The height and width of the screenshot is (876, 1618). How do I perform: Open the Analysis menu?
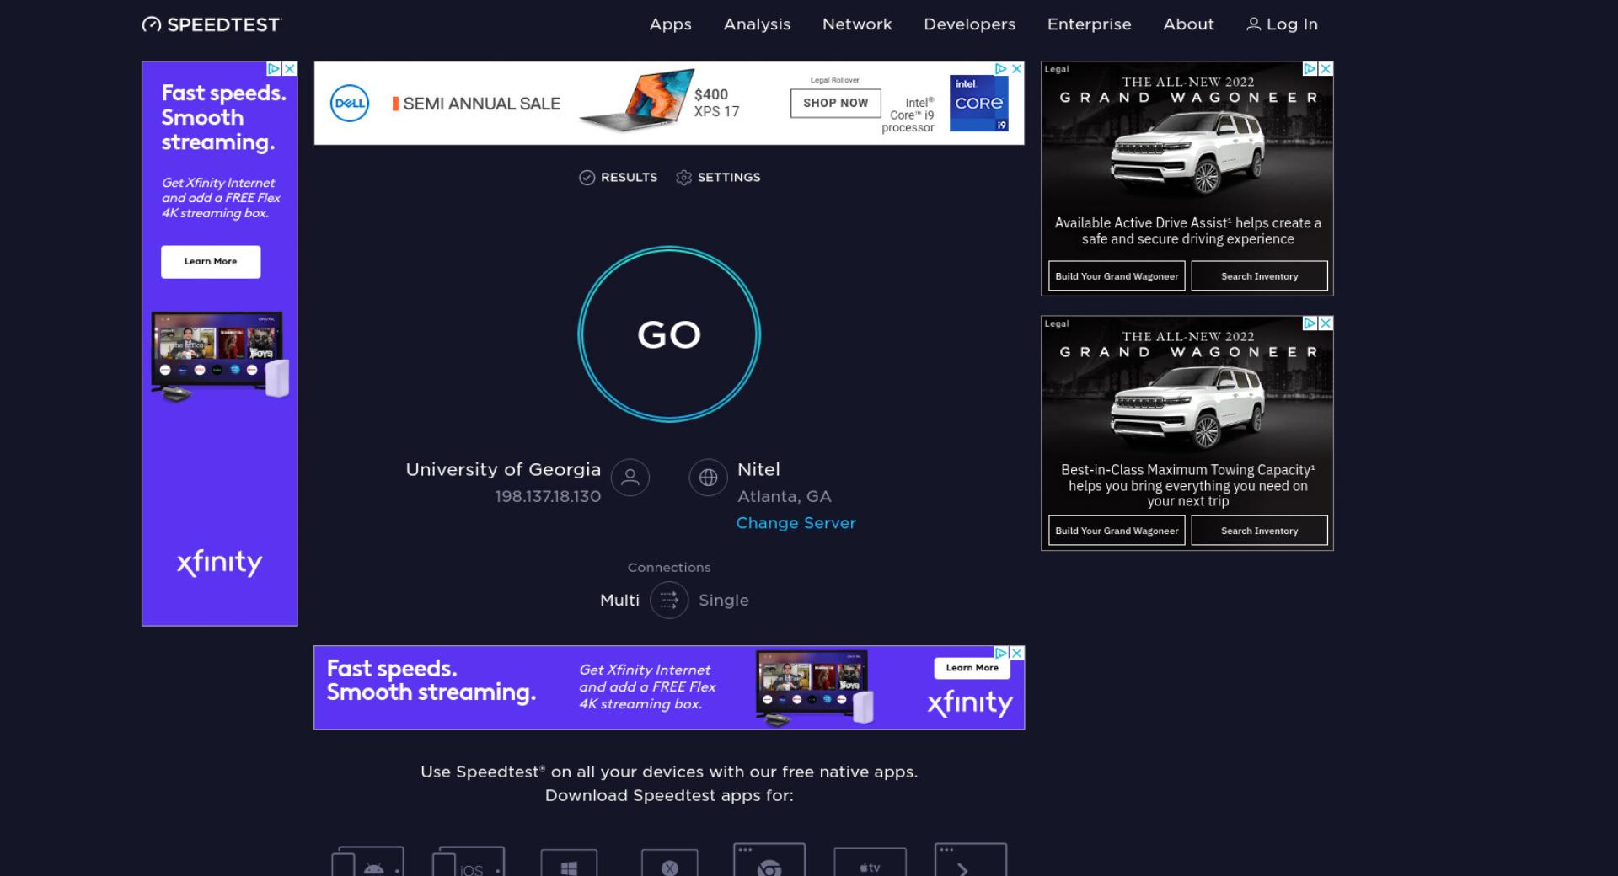[x=757, y=24]
